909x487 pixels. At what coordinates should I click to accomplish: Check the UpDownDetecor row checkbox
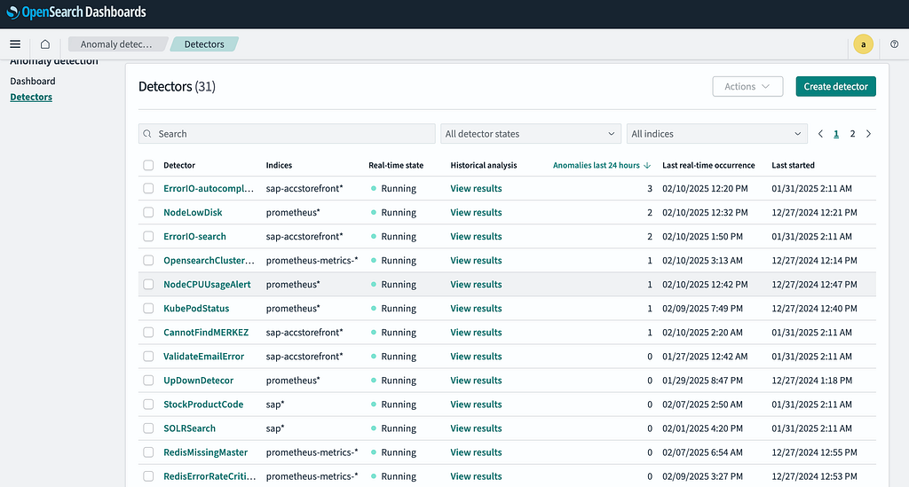148,381
